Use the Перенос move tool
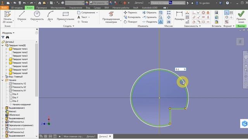Screen dimensions: 248x139 [x=131, y=12]
